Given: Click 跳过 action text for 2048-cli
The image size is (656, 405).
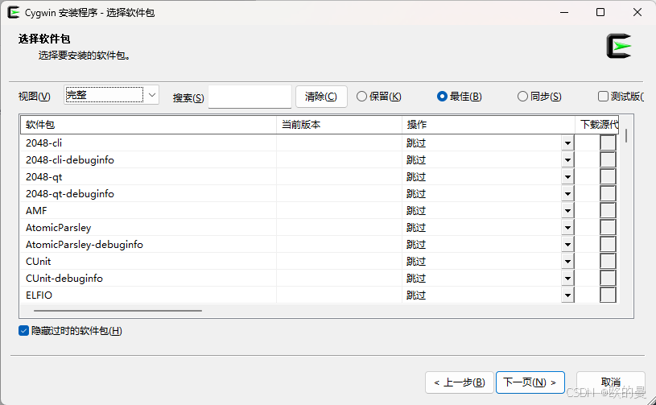Looking at the screenshot, I should point(416,143).
